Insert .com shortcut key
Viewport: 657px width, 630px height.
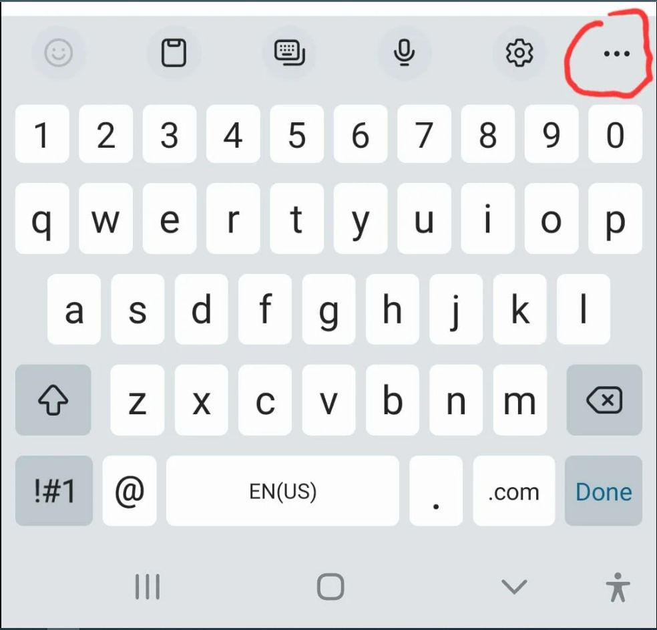pos(514,491)
